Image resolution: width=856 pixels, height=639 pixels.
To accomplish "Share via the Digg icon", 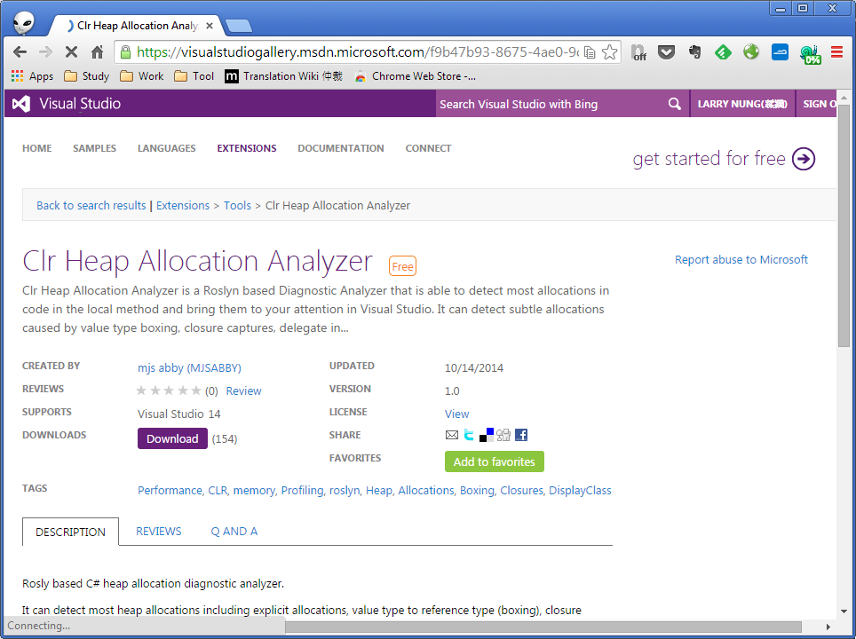I will point(503,435).
